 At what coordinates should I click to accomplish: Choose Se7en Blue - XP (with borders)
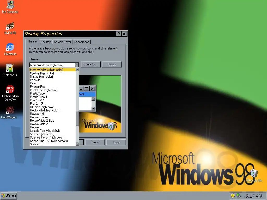(x=52, y=141)
